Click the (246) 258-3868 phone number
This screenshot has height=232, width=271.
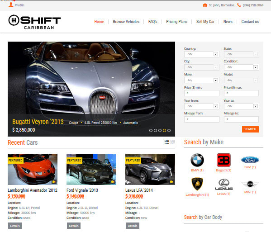253,5
